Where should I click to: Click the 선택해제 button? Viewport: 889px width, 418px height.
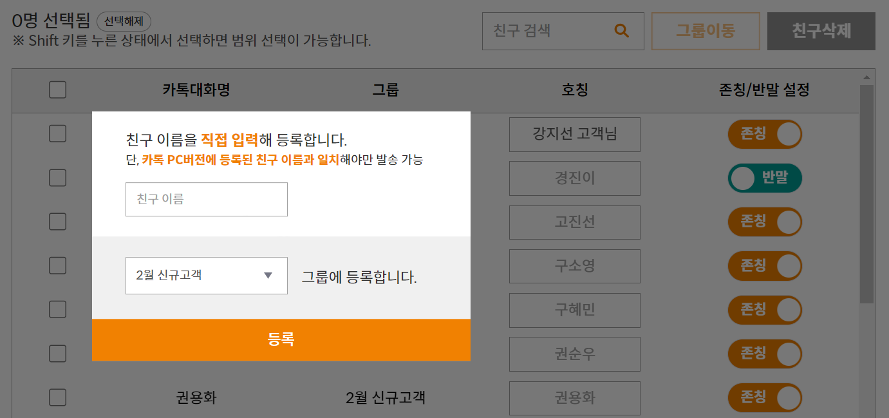(124, 21)
